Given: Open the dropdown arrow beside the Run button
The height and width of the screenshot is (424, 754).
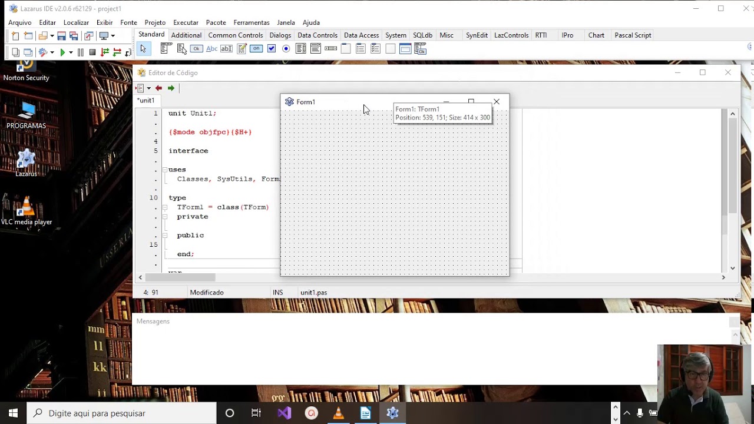Looking at the screenshot, I should [x=71, y=52].
